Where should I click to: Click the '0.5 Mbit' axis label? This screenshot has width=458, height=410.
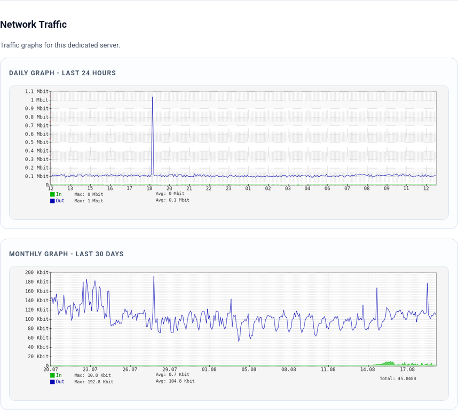point(36,142)
